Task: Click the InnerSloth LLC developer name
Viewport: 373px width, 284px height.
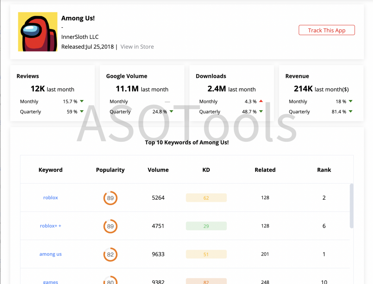Action: coord(80,37)
